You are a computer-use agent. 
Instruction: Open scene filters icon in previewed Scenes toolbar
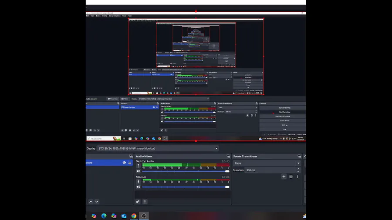click(91, 130)
